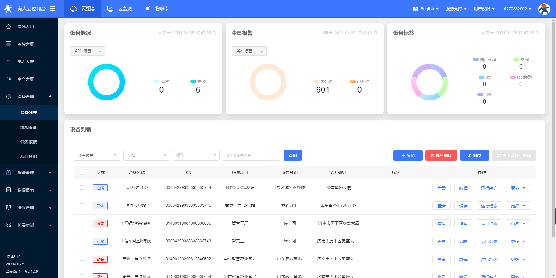This screenshot has width=556, height=278.
Task: Click the 查询 search button
Action: [293, 155]
